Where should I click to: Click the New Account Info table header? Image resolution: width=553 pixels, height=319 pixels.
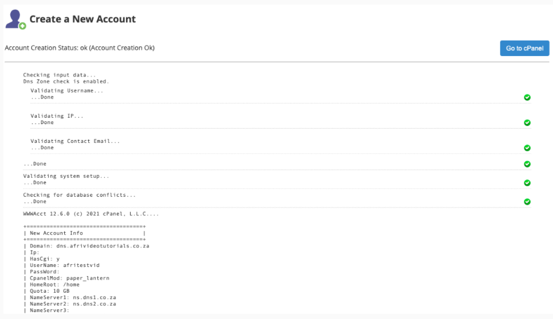coord(56,233)
